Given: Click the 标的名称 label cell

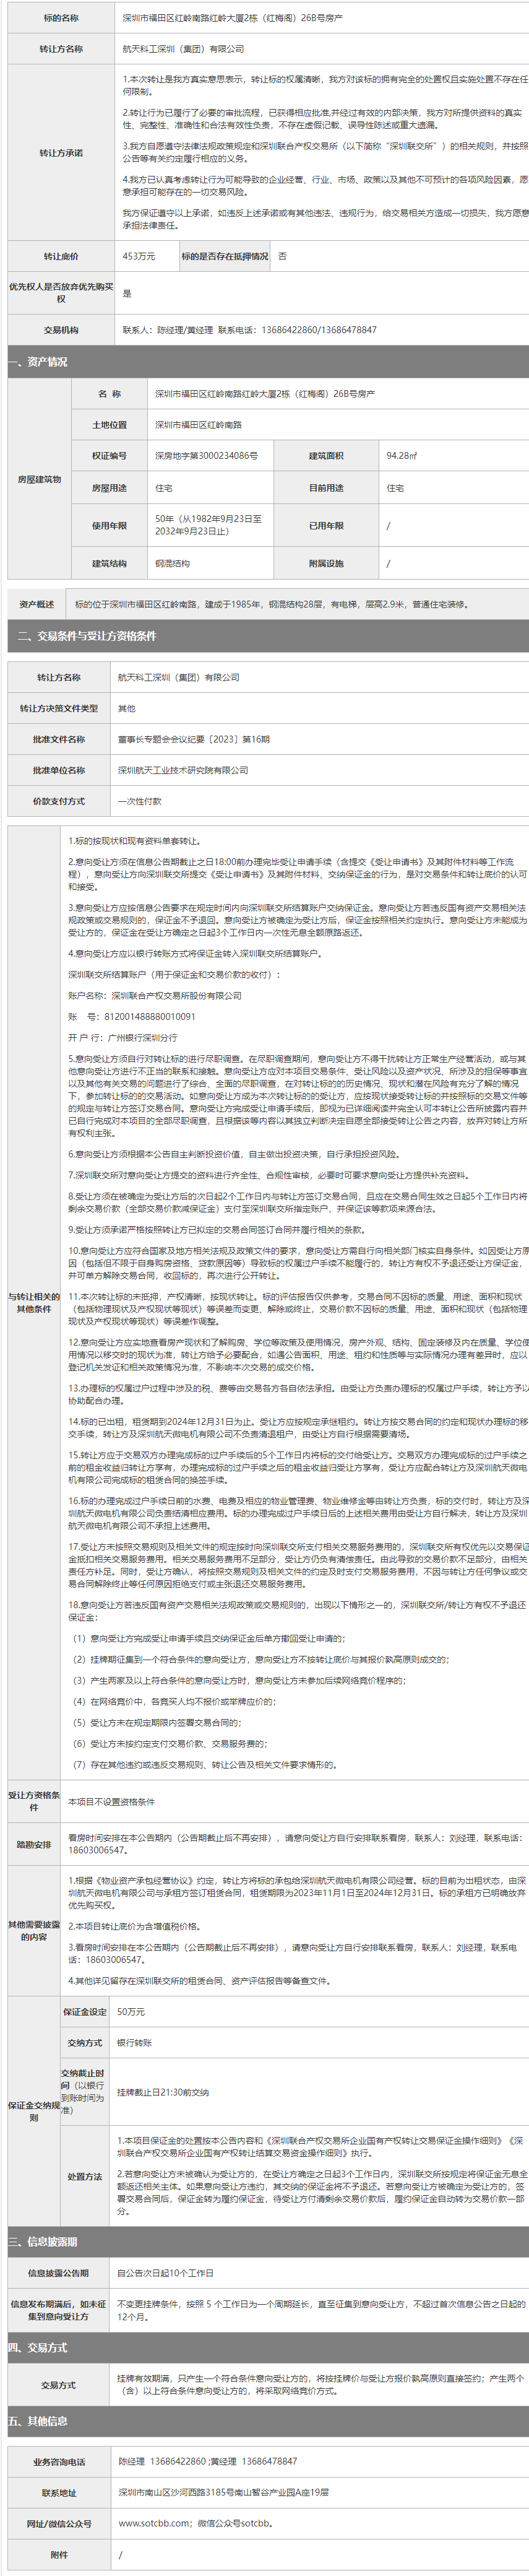Looking at the screenshot, I should coord(61,18).
